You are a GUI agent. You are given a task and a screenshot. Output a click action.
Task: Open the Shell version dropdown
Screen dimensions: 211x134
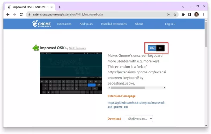click(139, 119)
